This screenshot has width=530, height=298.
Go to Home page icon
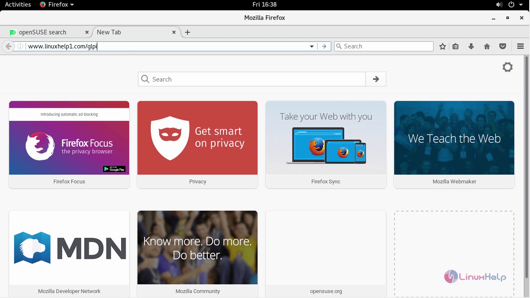coord(487,46)
